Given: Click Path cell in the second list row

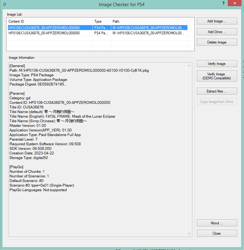Looking at the screenshot, I should [148, 33].
